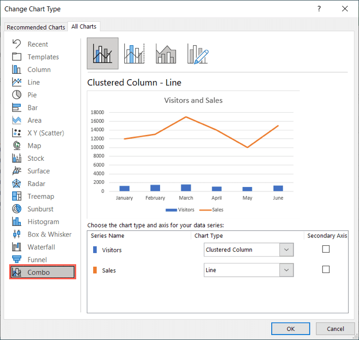This screenshot has width=359, height=340.
Task: Select Clustered Column - Line on Secondary Axis subtype
Action: [134, 53]
